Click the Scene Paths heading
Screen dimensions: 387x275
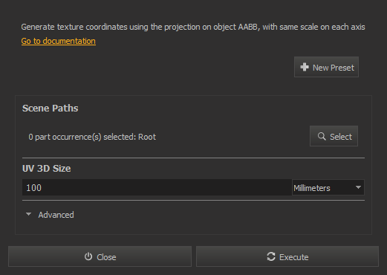51,109
